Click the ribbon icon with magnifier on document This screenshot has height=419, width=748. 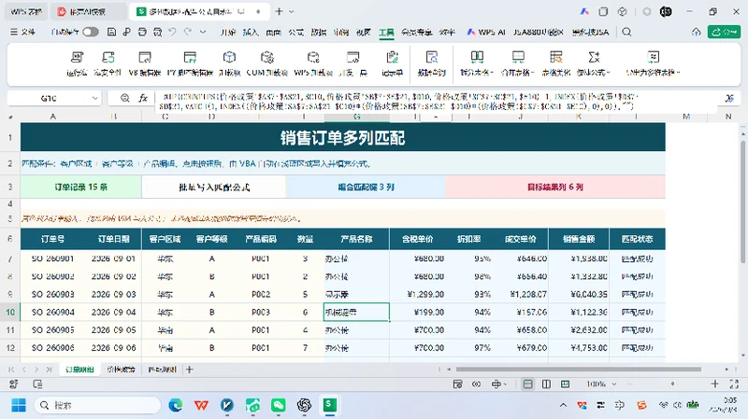[x=432, y=58]
